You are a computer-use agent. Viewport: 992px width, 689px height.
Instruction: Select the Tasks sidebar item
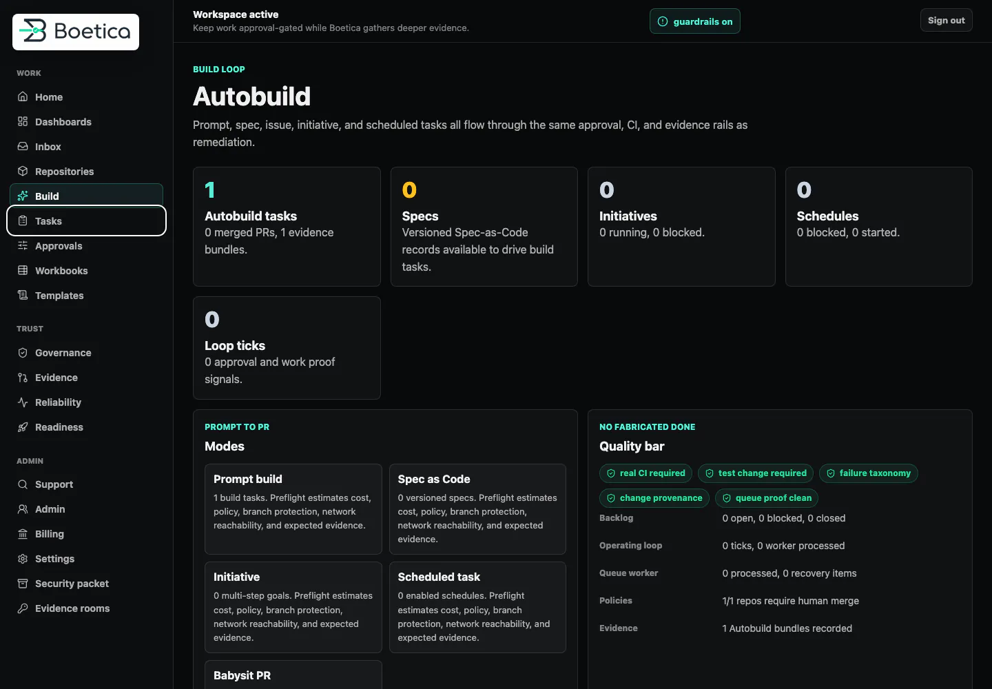coord(86,221)
